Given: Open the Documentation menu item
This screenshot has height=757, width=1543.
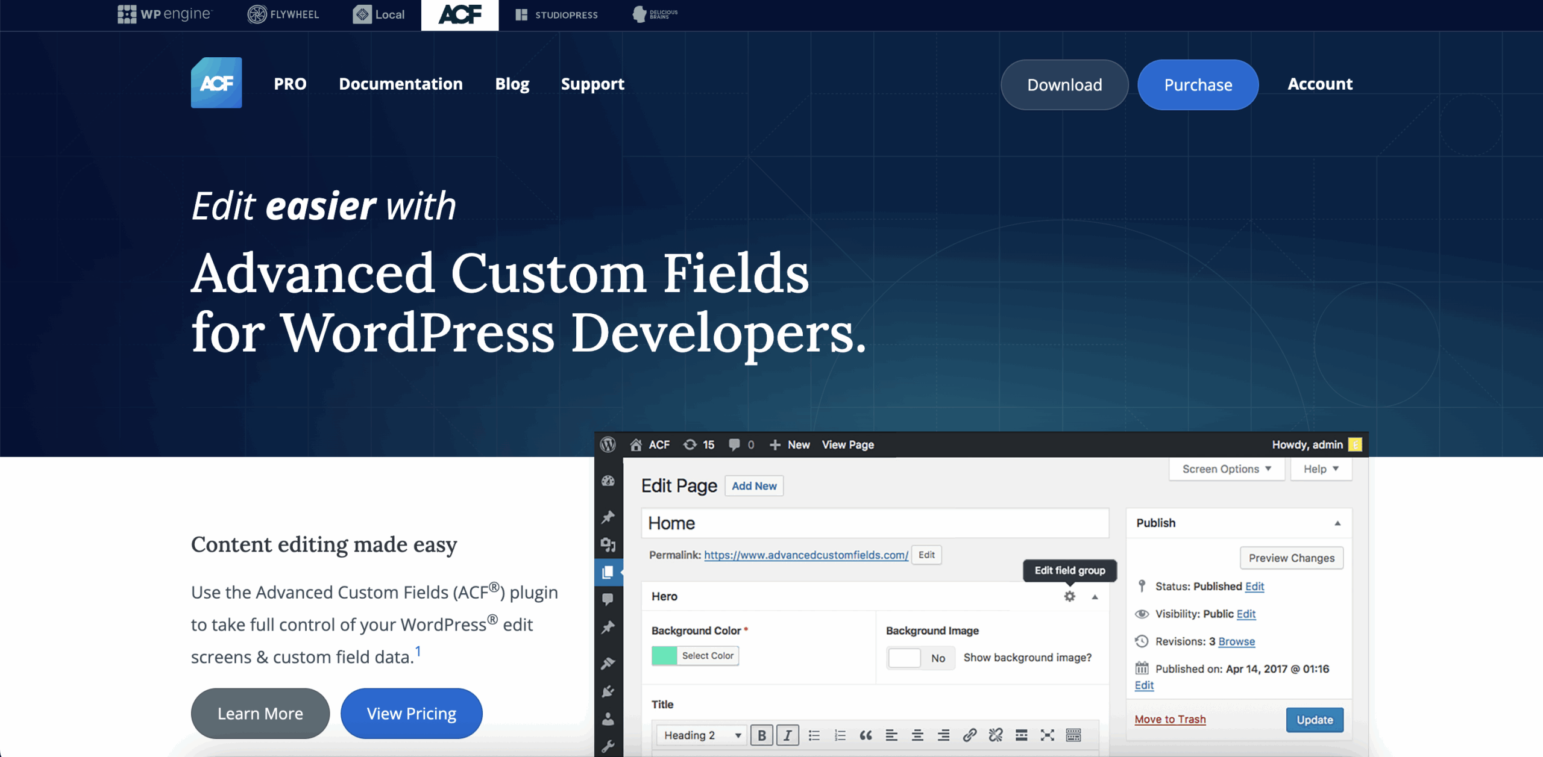Looking at the screenshot, I should click(401, 84).
